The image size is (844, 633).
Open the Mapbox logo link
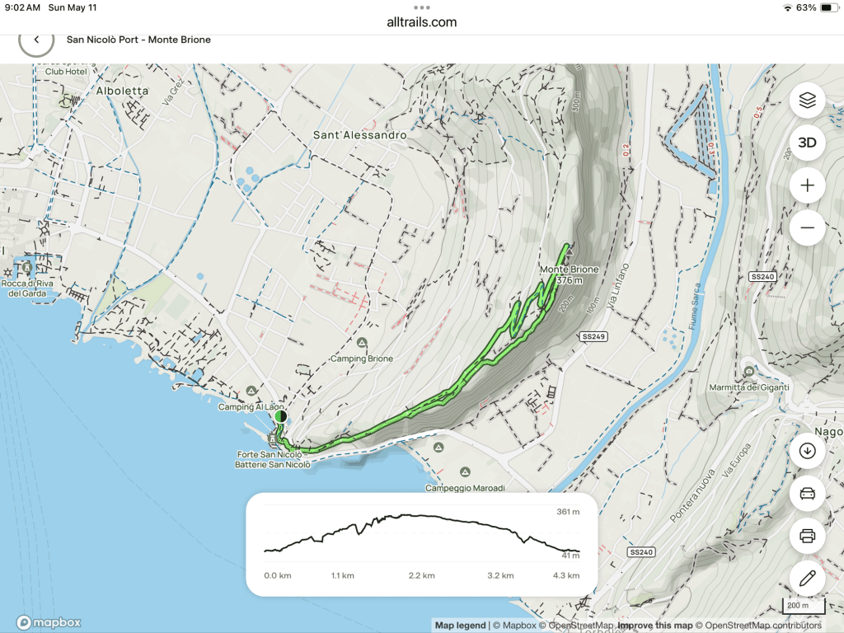coord(35,623)
